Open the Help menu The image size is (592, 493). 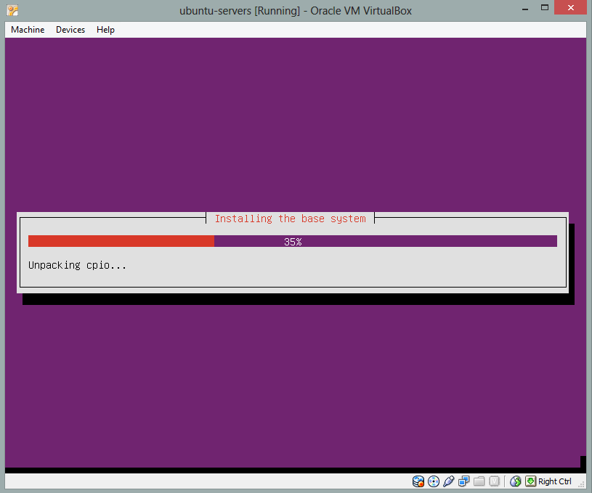pyautogui.click(x=105, y=30)
